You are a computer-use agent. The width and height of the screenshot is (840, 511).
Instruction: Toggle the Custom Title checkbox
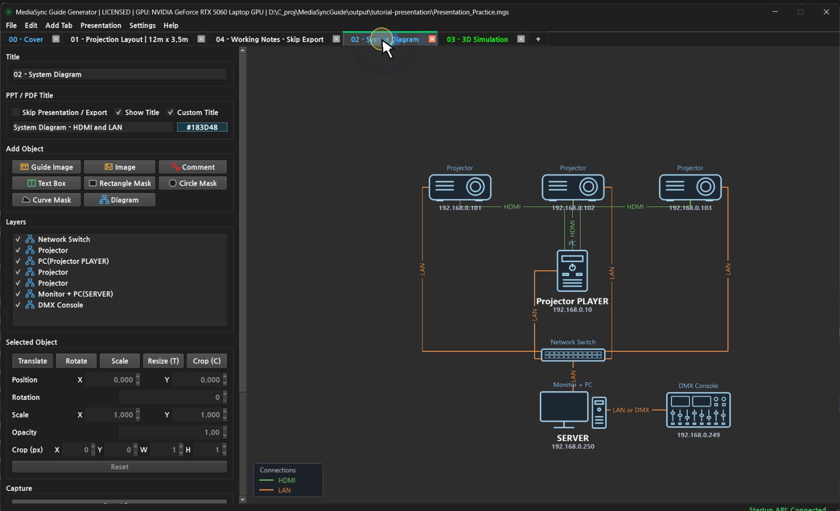[170, 113]
